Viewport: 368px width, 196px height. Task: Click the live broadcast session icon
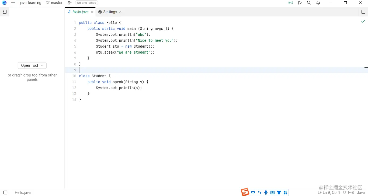(x=290, y=3)
